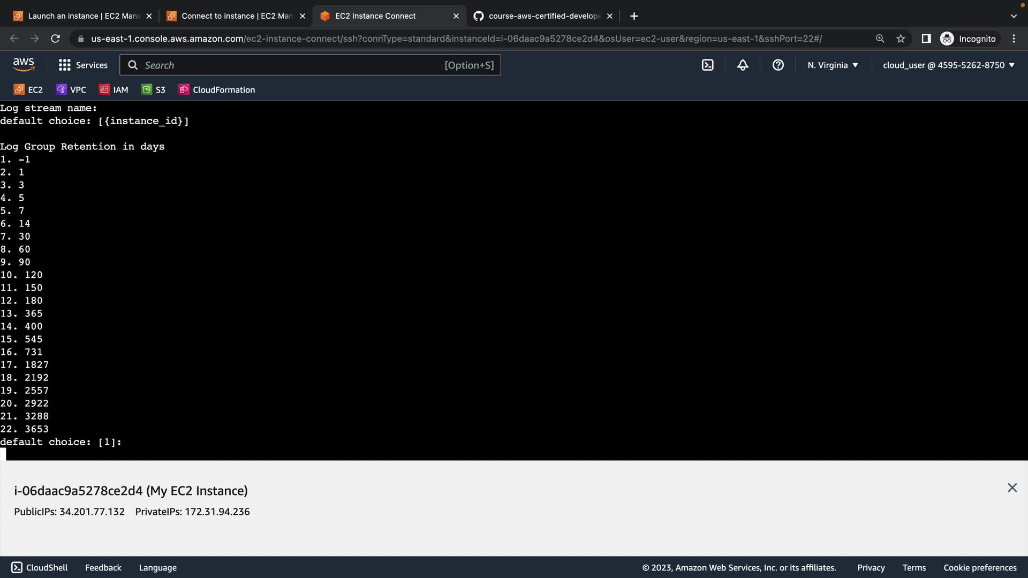Click the Feedback link in footer
The height and width of the screenshot is (578, 1028).
pyautogui.click(x=103, y=567)
